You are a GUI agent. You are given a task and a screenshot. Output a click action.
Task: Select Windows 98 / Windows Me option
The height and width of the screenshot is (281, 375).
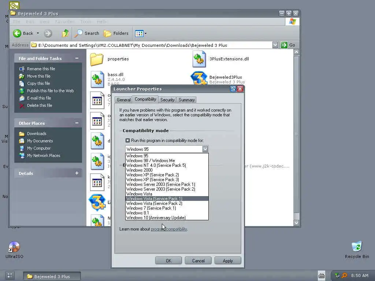point(167,161)
